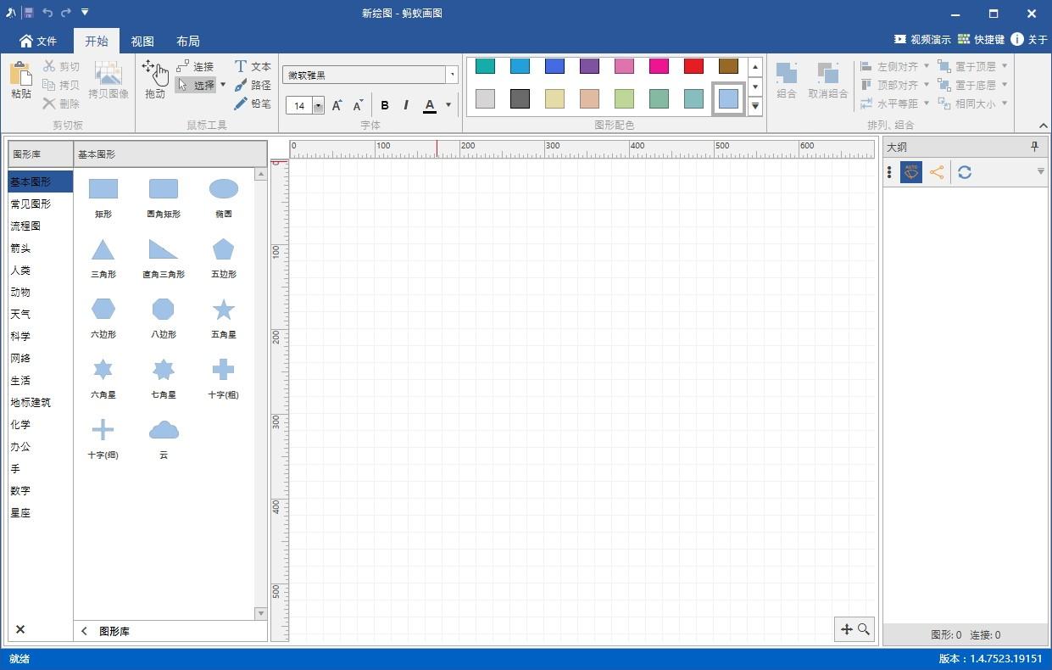Expand the font size 14 dropdown
This screenshot has width=1052, height=670.
pyautogui.click(x=318, y=106)
